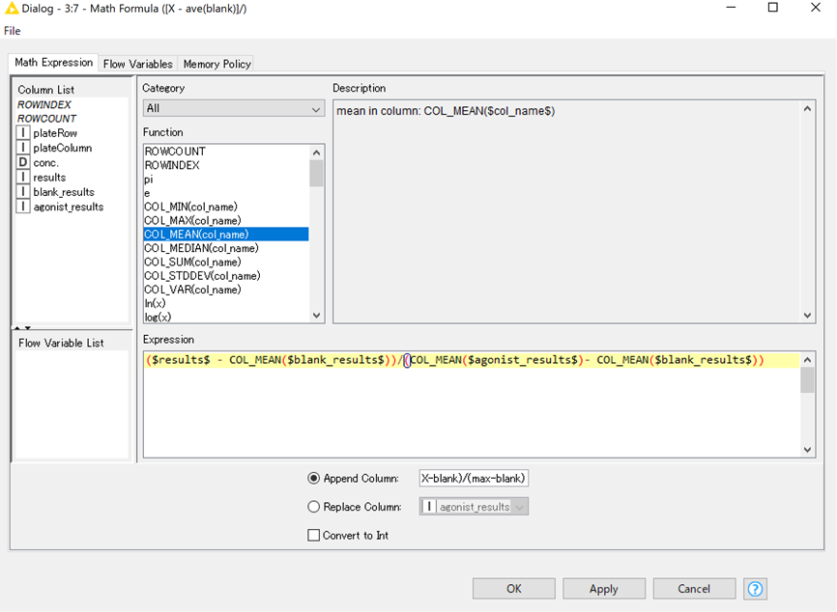This screenshot has width=837, height=612.
Task: Click the Cancel button
Action: click(694, 589)
